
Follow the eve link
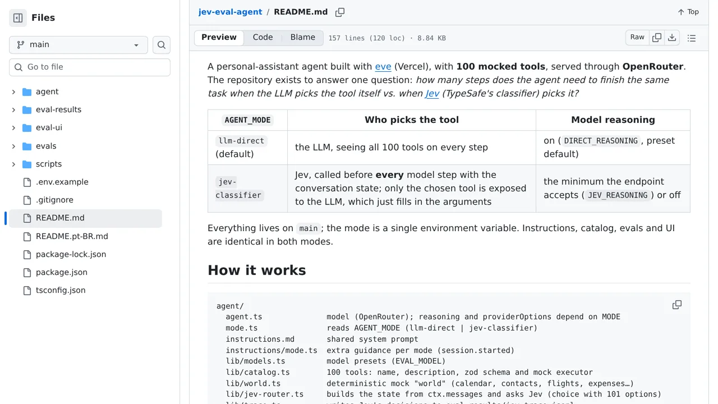[383, 67]
